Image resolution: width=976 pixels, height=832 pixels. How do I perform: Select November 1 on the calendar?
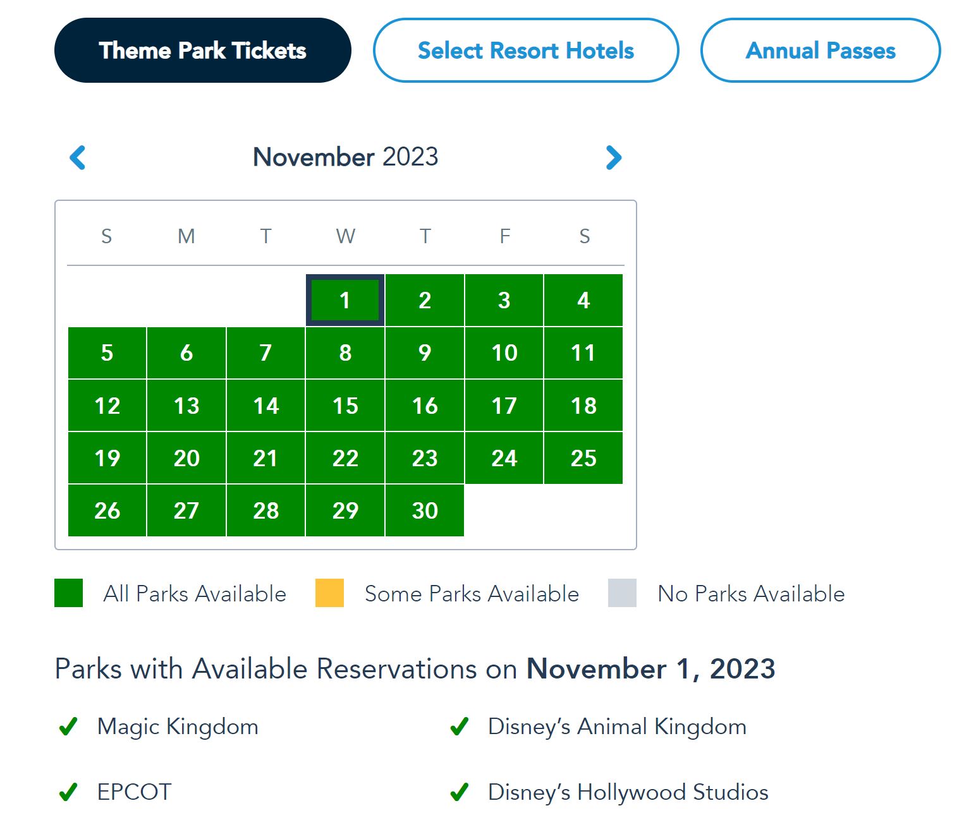click(x=345, y=300)
